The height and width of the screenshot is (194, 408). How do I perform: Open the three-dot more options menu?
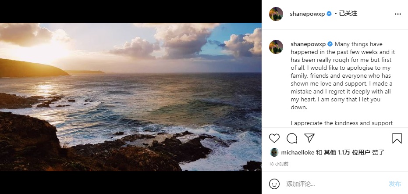397,14
